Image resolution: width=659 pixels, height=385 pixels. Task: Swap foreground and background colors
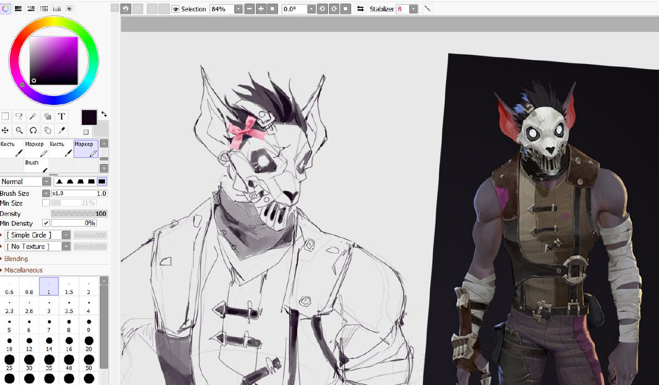(104, 114)
